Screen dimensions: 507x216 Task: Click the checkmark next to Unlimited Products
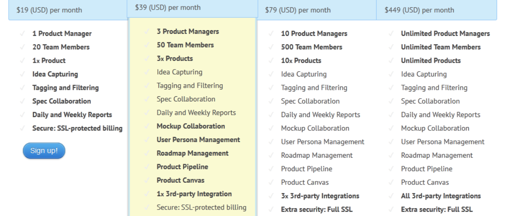[391, 61]
